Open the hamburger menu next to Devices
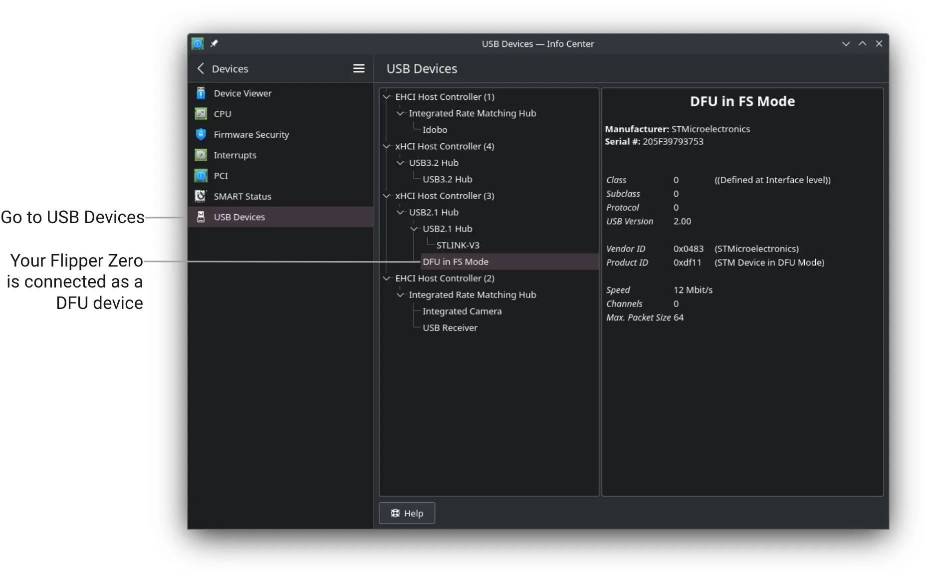 [x=359, y=68]
